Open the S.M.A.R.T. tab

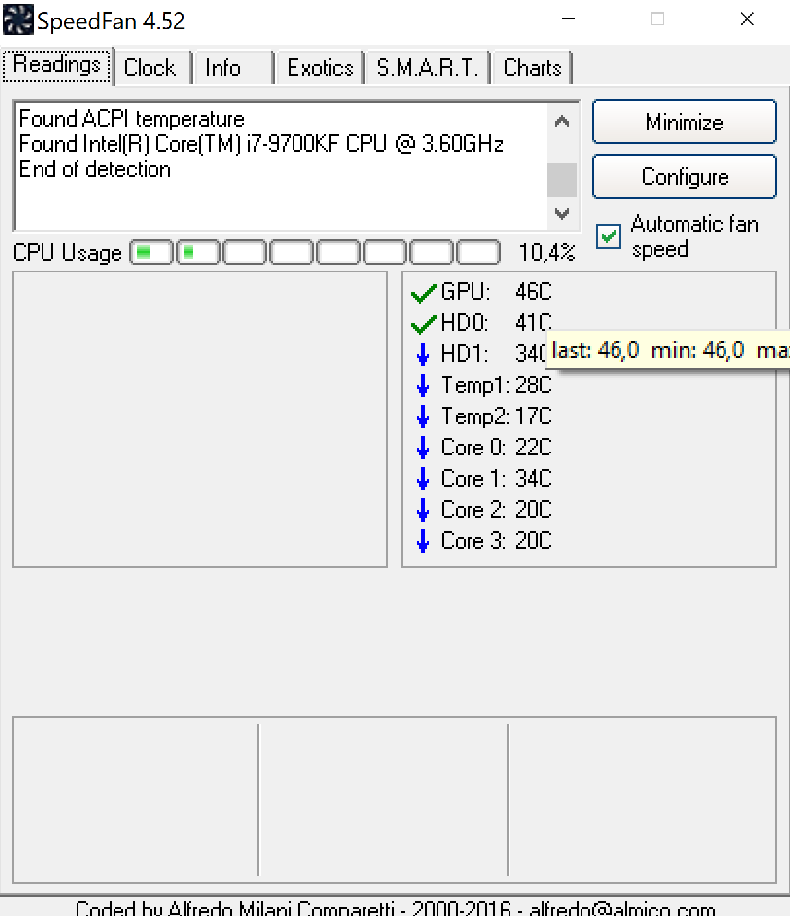pyautogui.click(x=428, y=67)
